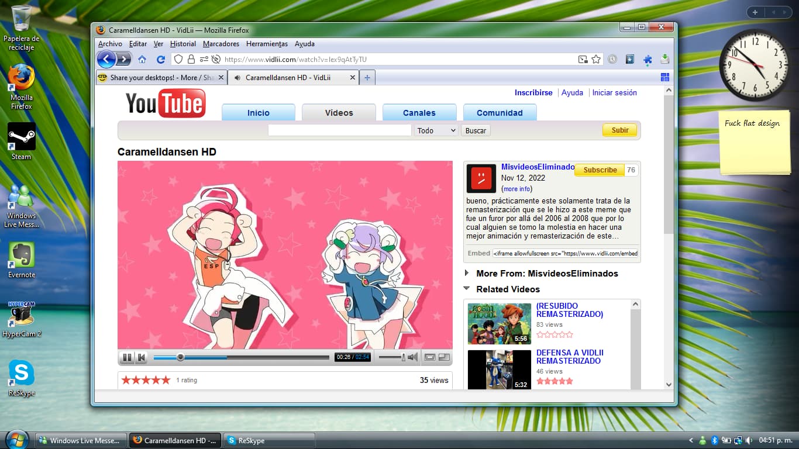Click the video seek progress bar
Screen dimensions: 799x449
point(241,357)
